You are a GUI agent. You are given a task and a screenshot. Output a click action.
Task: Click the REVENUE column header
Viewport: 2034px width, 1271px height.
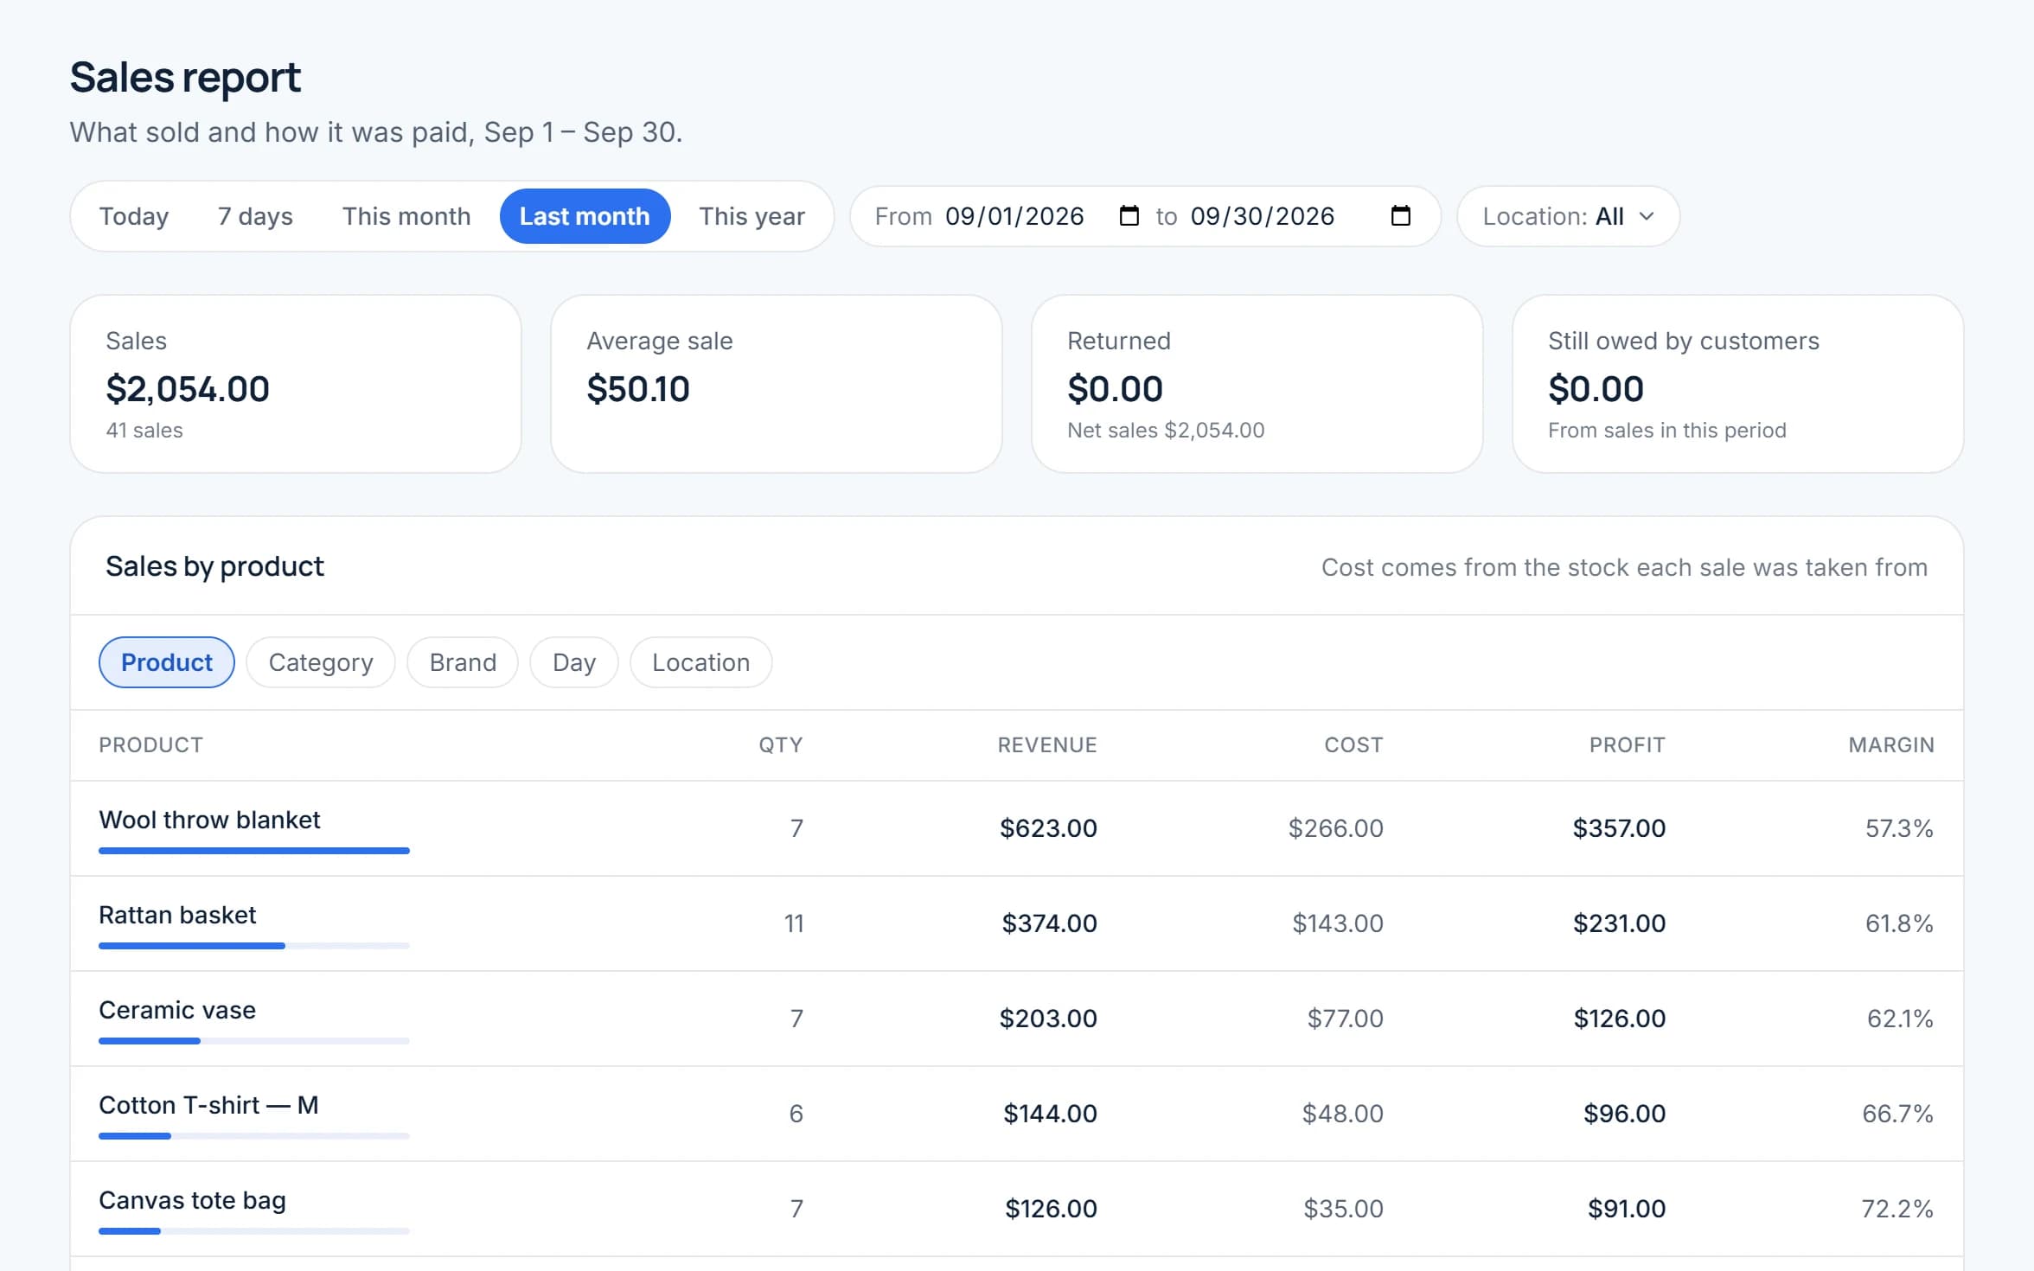(x=1047, y=745)
